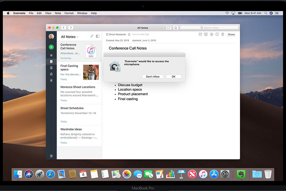Viewport: 286px width, 191px height.
Task: Open the Trash icon in sidebar
Action: [x=51, y=80]
